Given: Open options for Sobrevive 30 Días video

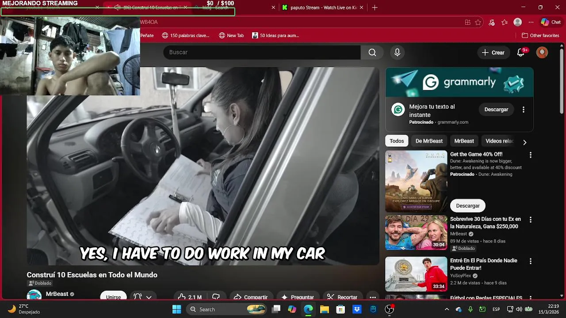Looking at the screenshot, I should (x=530, y=220).
